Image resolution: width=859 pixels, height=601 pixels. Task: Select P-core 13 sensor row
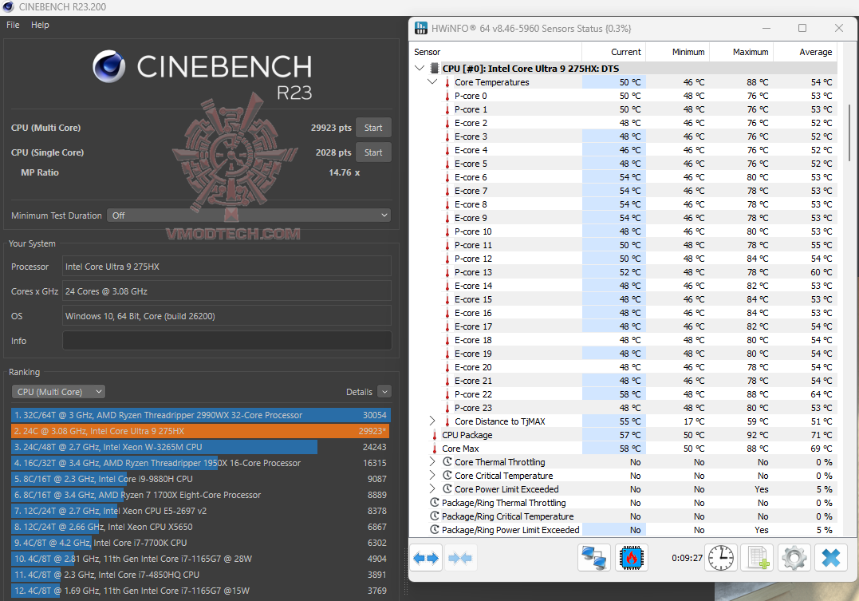625,272
